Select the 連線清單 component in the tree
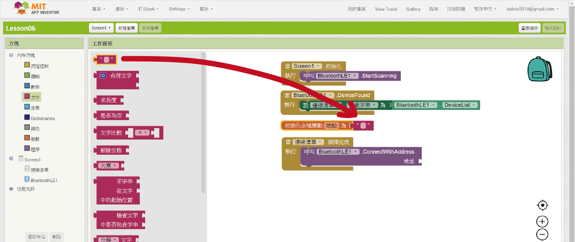 pyautogui.click(x=39, y=170)
